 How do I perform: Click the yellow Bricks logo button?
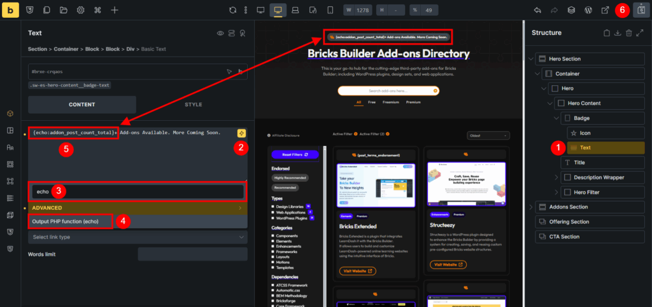10,10
